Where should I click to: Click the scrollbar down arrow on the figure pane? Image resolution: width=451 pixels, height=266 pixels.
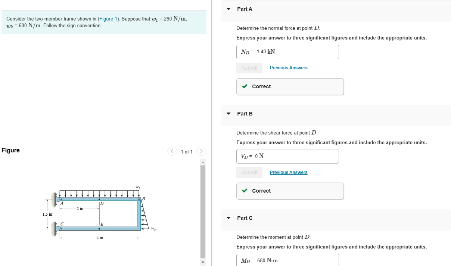pyautogui.click(x=203, y=262)
